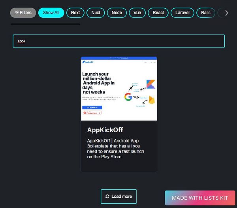Click the search field containing 'appk'
Screen dimensions: 237x208
[x=118, y=41]
